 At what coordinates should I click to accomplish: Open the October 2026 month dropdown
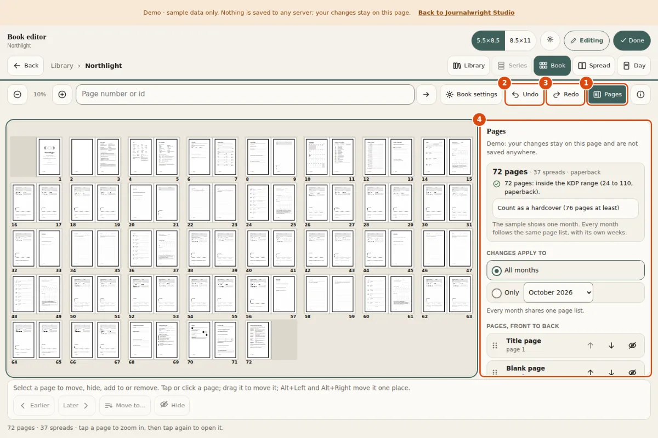(558, 292)
